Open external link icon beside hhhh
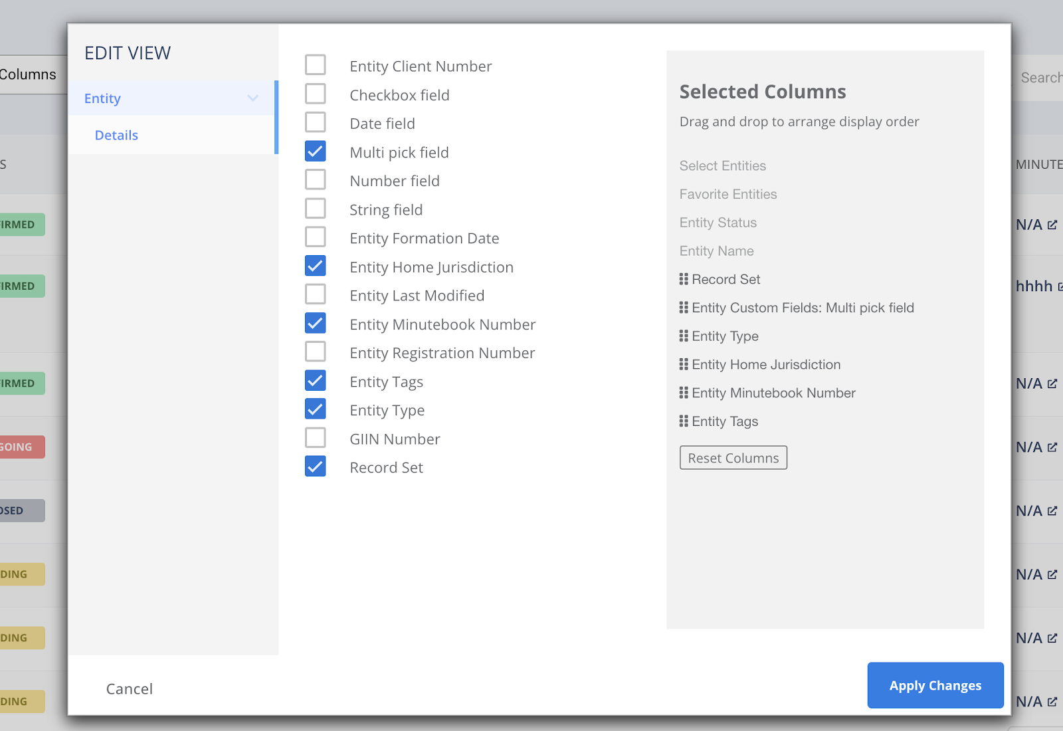The height and width of the screenshot is (731, 1063). point(1060,286)
